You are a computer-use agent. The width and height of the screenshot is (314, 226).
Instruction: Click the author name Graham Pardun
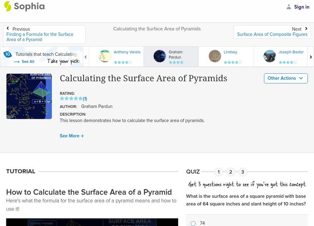pyautogui.click(x=97, y=106)
